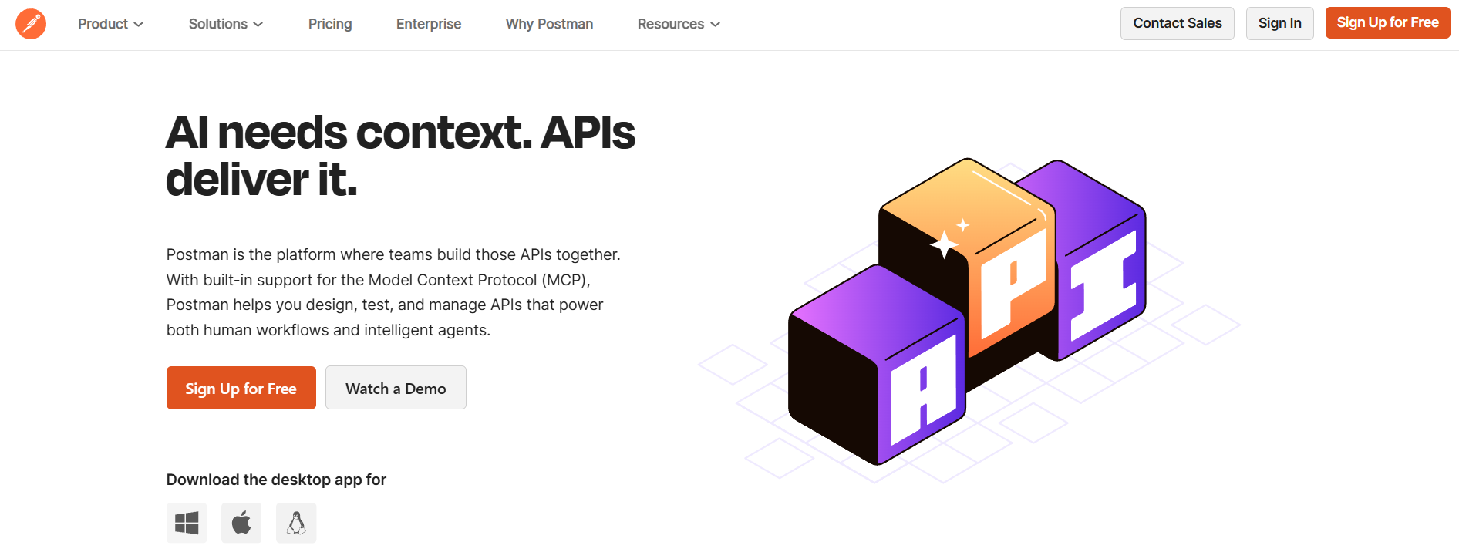Viewport: 1459px width, 559px height.
Task: Download the Windows desktop app
Action: (187, 523)
